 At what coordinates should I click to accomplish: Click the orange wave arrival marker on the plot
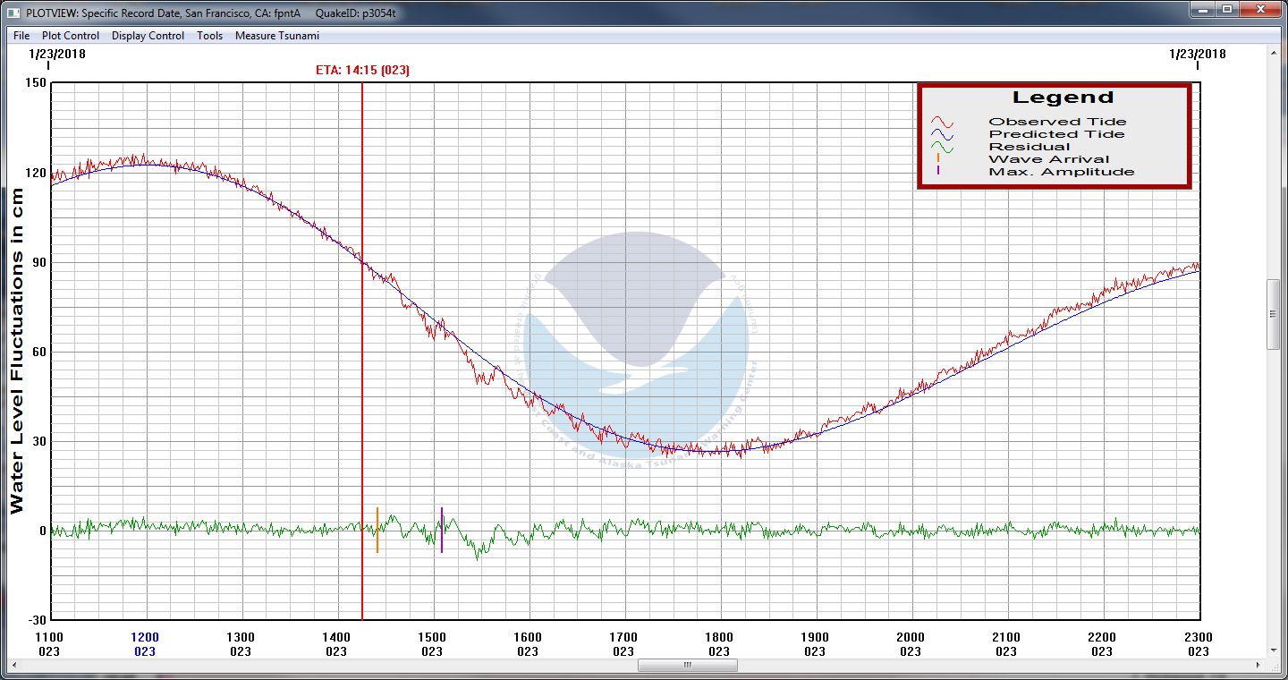tap(377, 530)
